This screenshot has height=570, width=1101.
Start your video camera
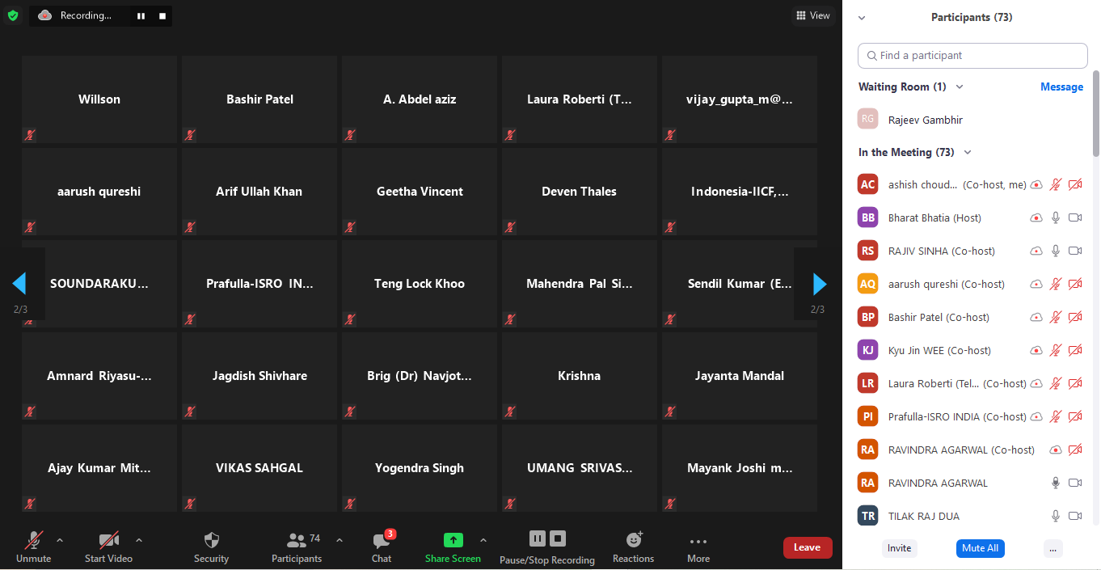[108, 540]
